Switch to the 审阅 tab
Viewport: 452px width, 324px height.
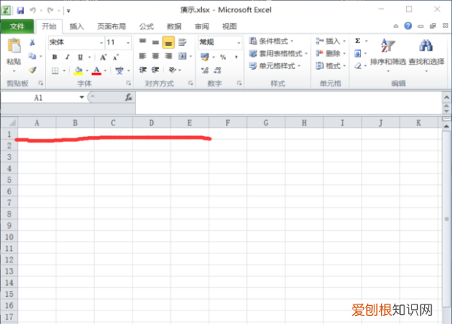click(x=202, y=26)
